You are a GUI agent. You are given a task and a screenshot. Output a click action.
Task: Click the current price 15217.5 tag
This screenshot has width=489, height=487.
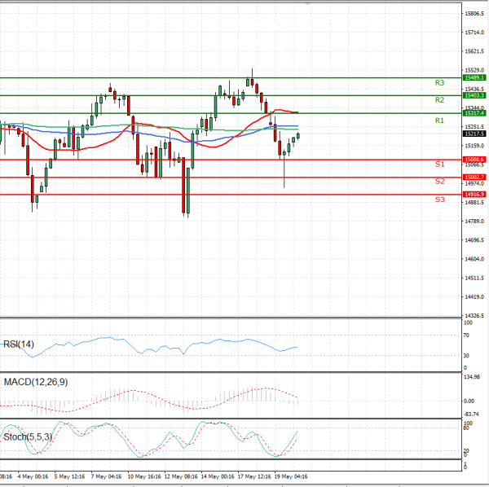(x=474, y=134)
